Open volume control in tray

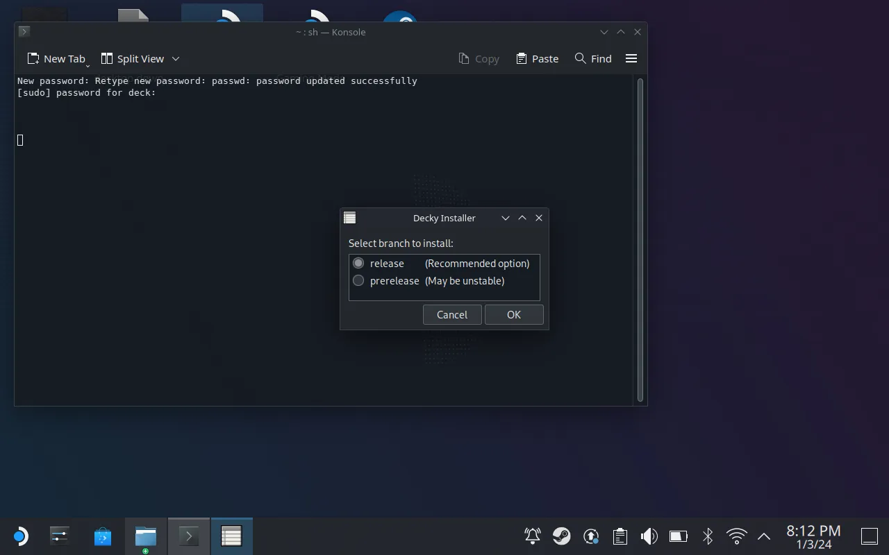coord(649,536)
